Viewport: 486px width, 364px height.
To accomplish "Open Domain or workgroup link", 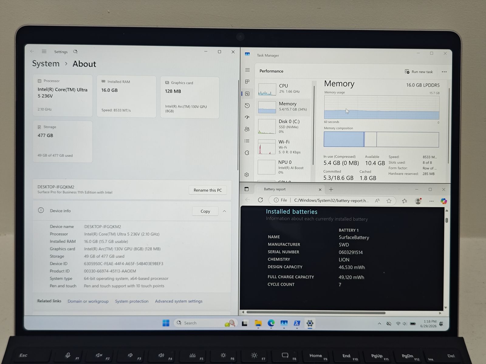I will point(88,301).
